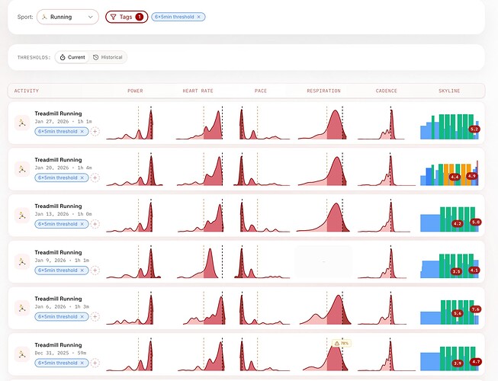Open the Jan 6 heart rate distribution chart
This screenshot has width=498, height=381.
point(200,310)
